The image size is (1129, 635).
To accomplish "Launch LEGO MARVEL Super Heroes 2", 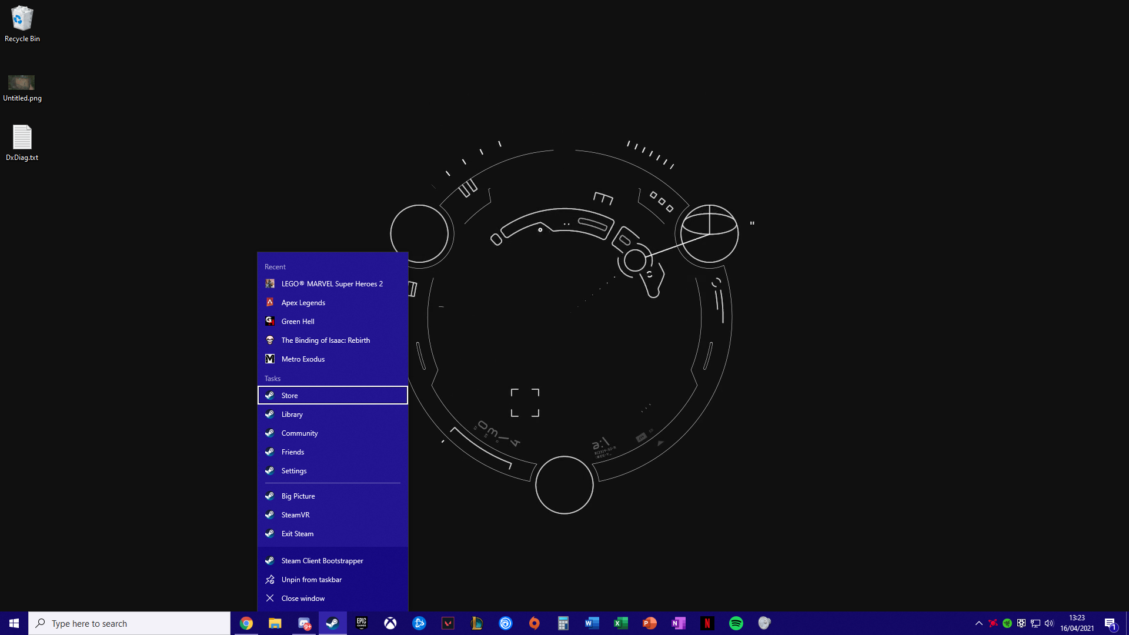I will [x=332, y=283].
